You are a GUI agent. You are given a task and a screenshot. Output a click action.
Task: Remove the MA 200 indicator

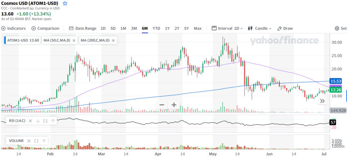coord(113,40)
